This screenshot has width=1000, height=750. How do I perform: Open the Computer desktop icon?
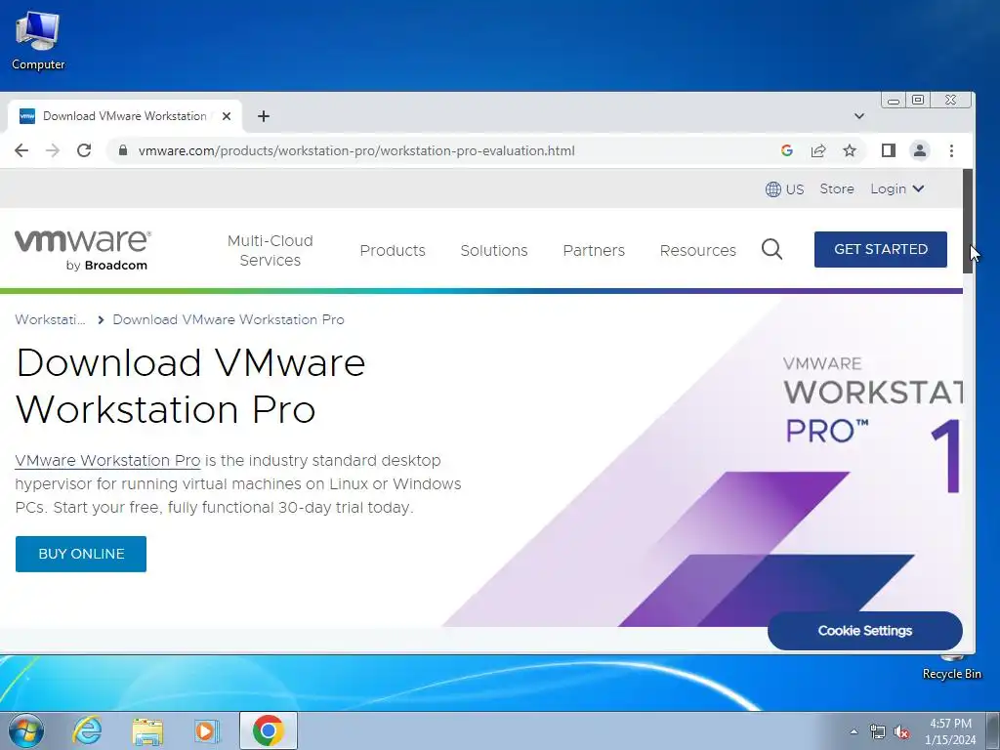click(38, 41)
